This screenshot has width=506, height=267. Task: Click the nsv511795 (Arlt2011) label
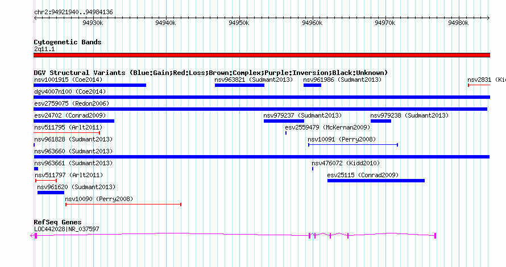[68, 127]
